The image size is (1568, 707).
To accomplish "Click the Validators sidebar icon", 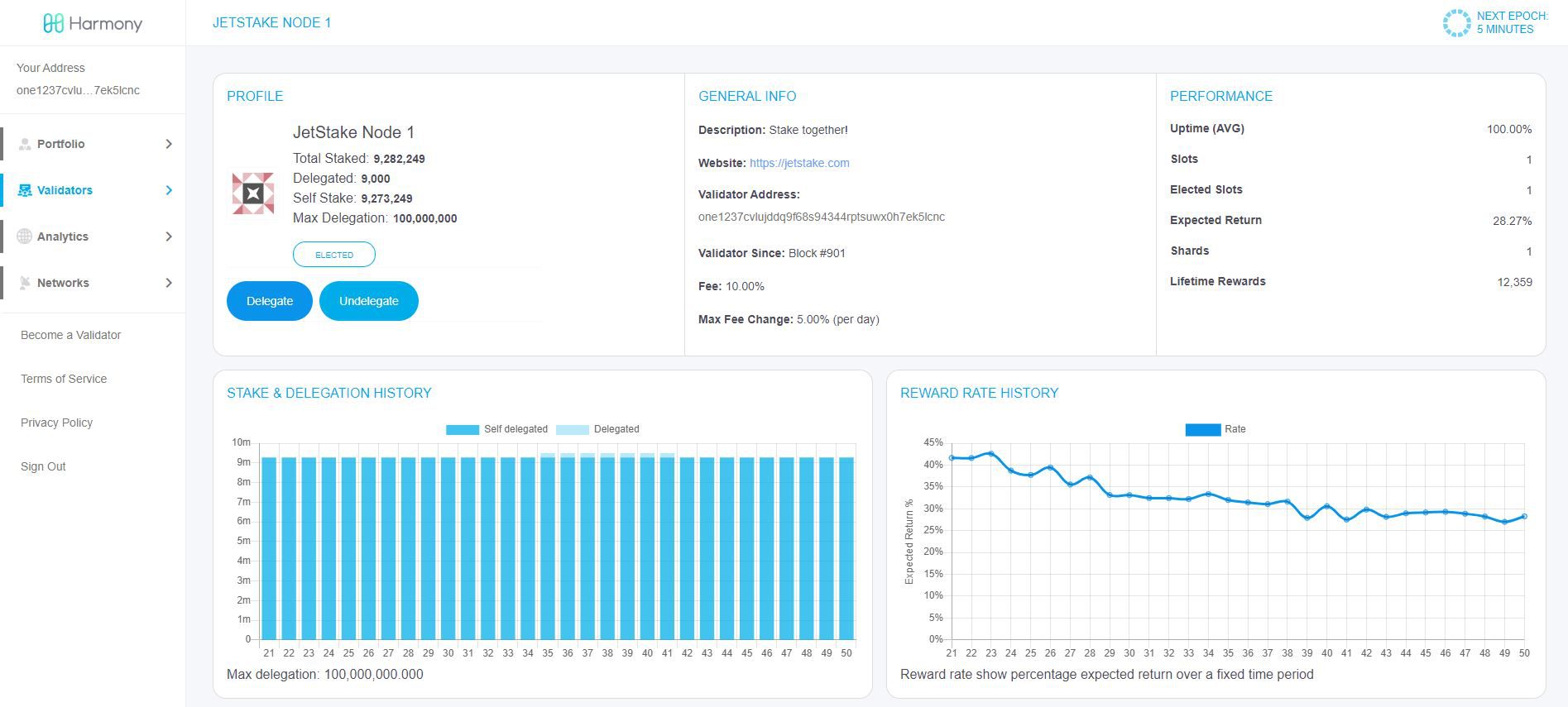I will 25,190.
